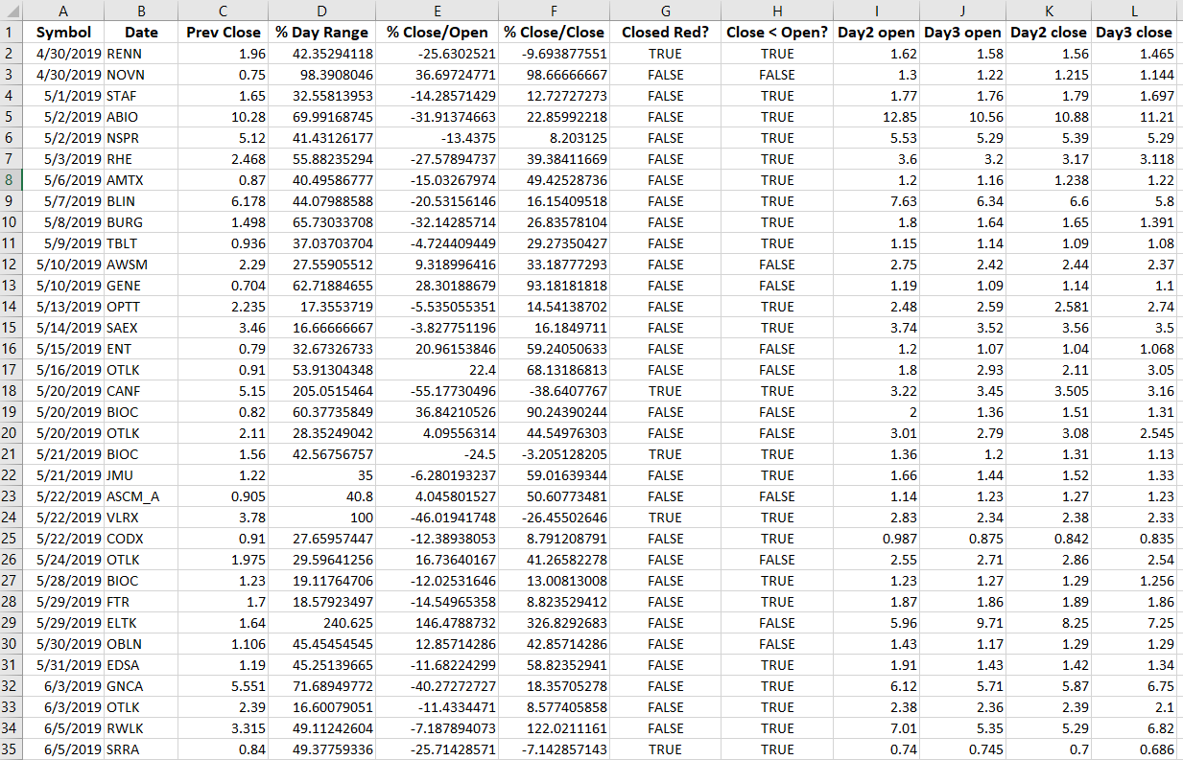The width and height of the screenshot is (1183, 760).
Task: Click the Select All corner triangle
Action: tap(12, 11)
